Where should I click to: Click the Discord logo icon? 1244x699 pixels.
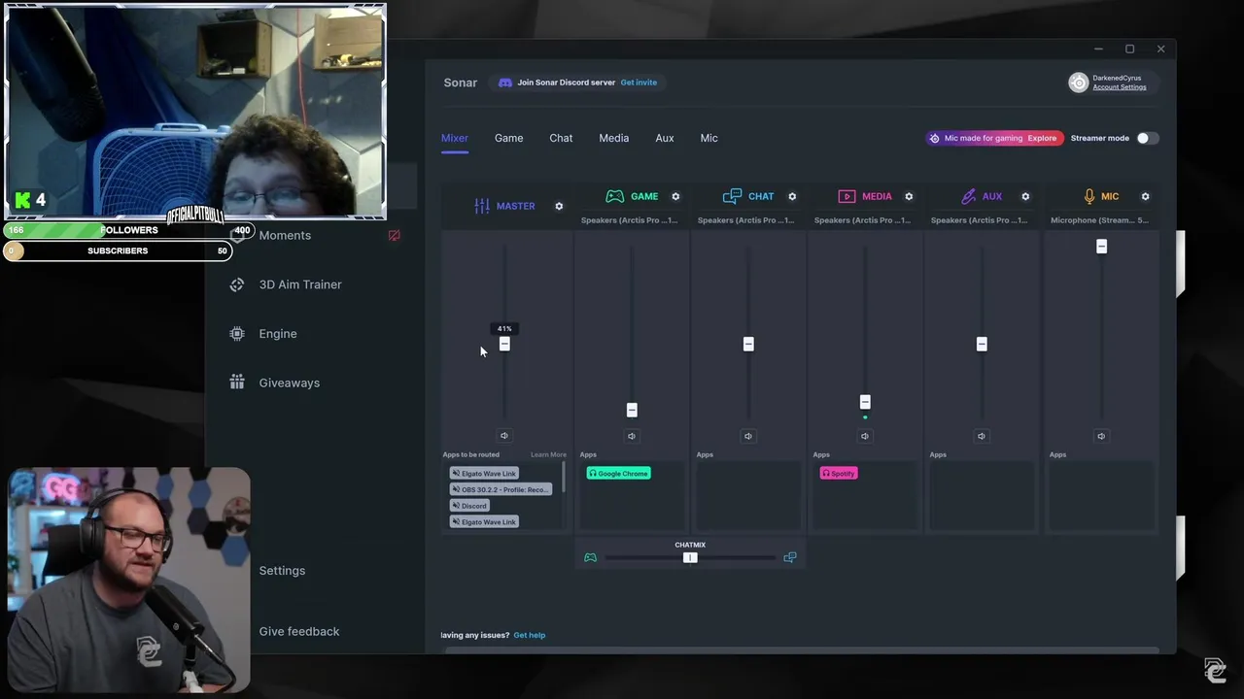pyautogui.click(x=504, y=83)
